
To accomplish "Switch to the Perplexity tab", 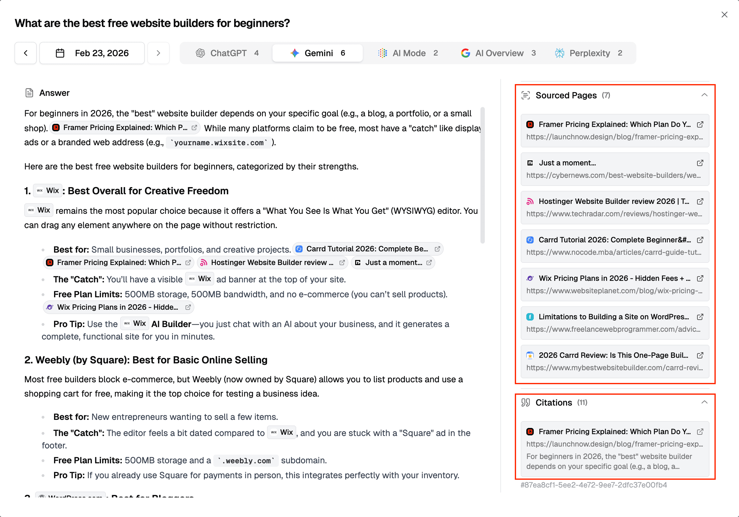I will pyautogui.click(x=589, y=53).
